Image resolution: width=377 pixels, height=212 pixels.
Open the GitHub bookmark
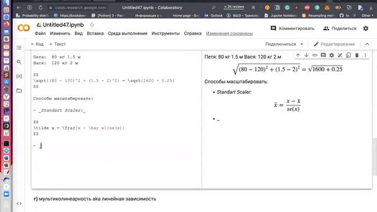click(x=344, y=15)
